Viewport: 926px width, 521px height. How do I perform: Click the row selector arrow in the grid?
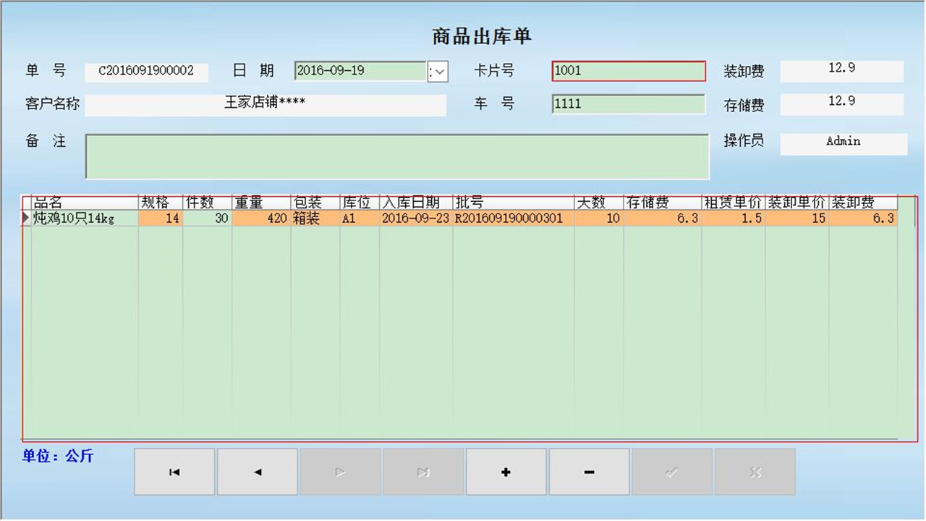tap(23, 218)
